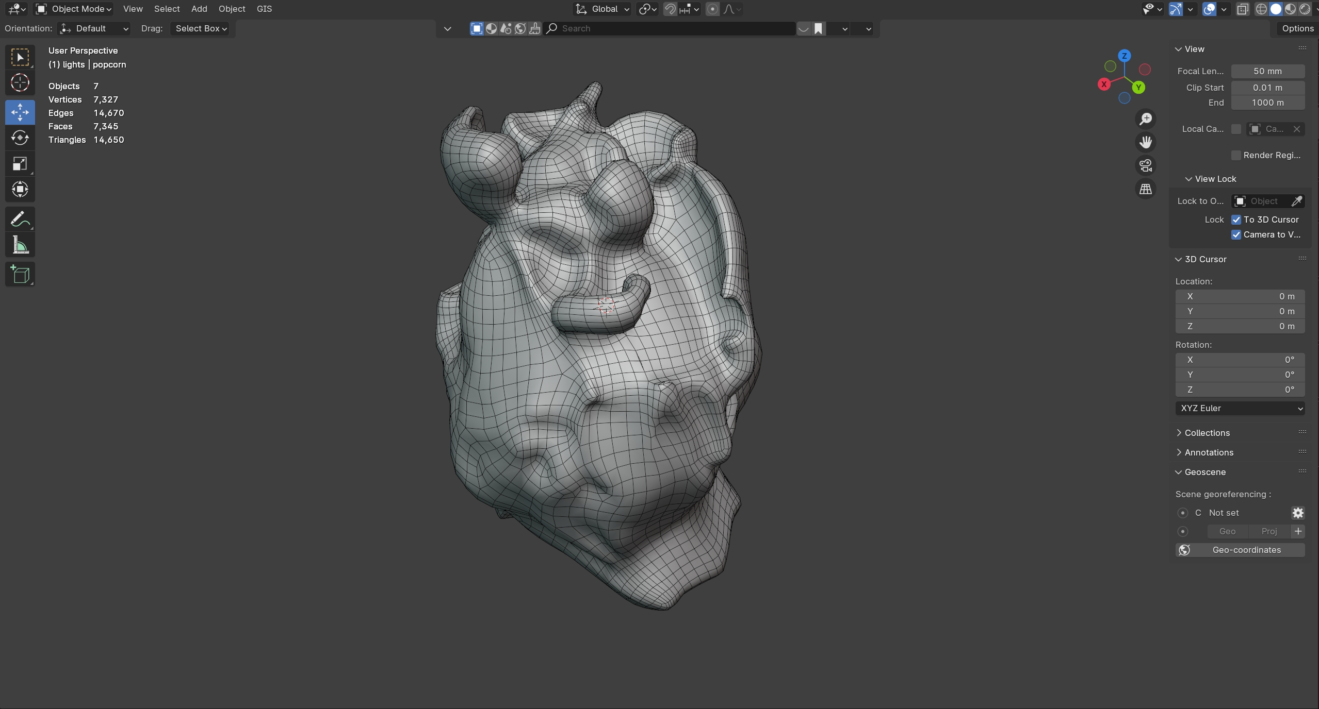Toggle camera view icon
Screen dimensions: 1319x709
coord(1145,165)
